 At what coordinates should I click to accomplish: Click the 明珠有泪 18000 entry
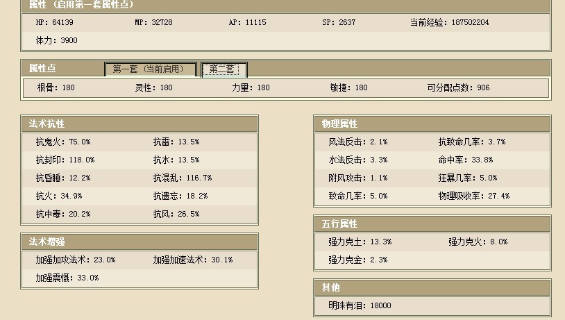pyautogui.click(x=360, y=305)
